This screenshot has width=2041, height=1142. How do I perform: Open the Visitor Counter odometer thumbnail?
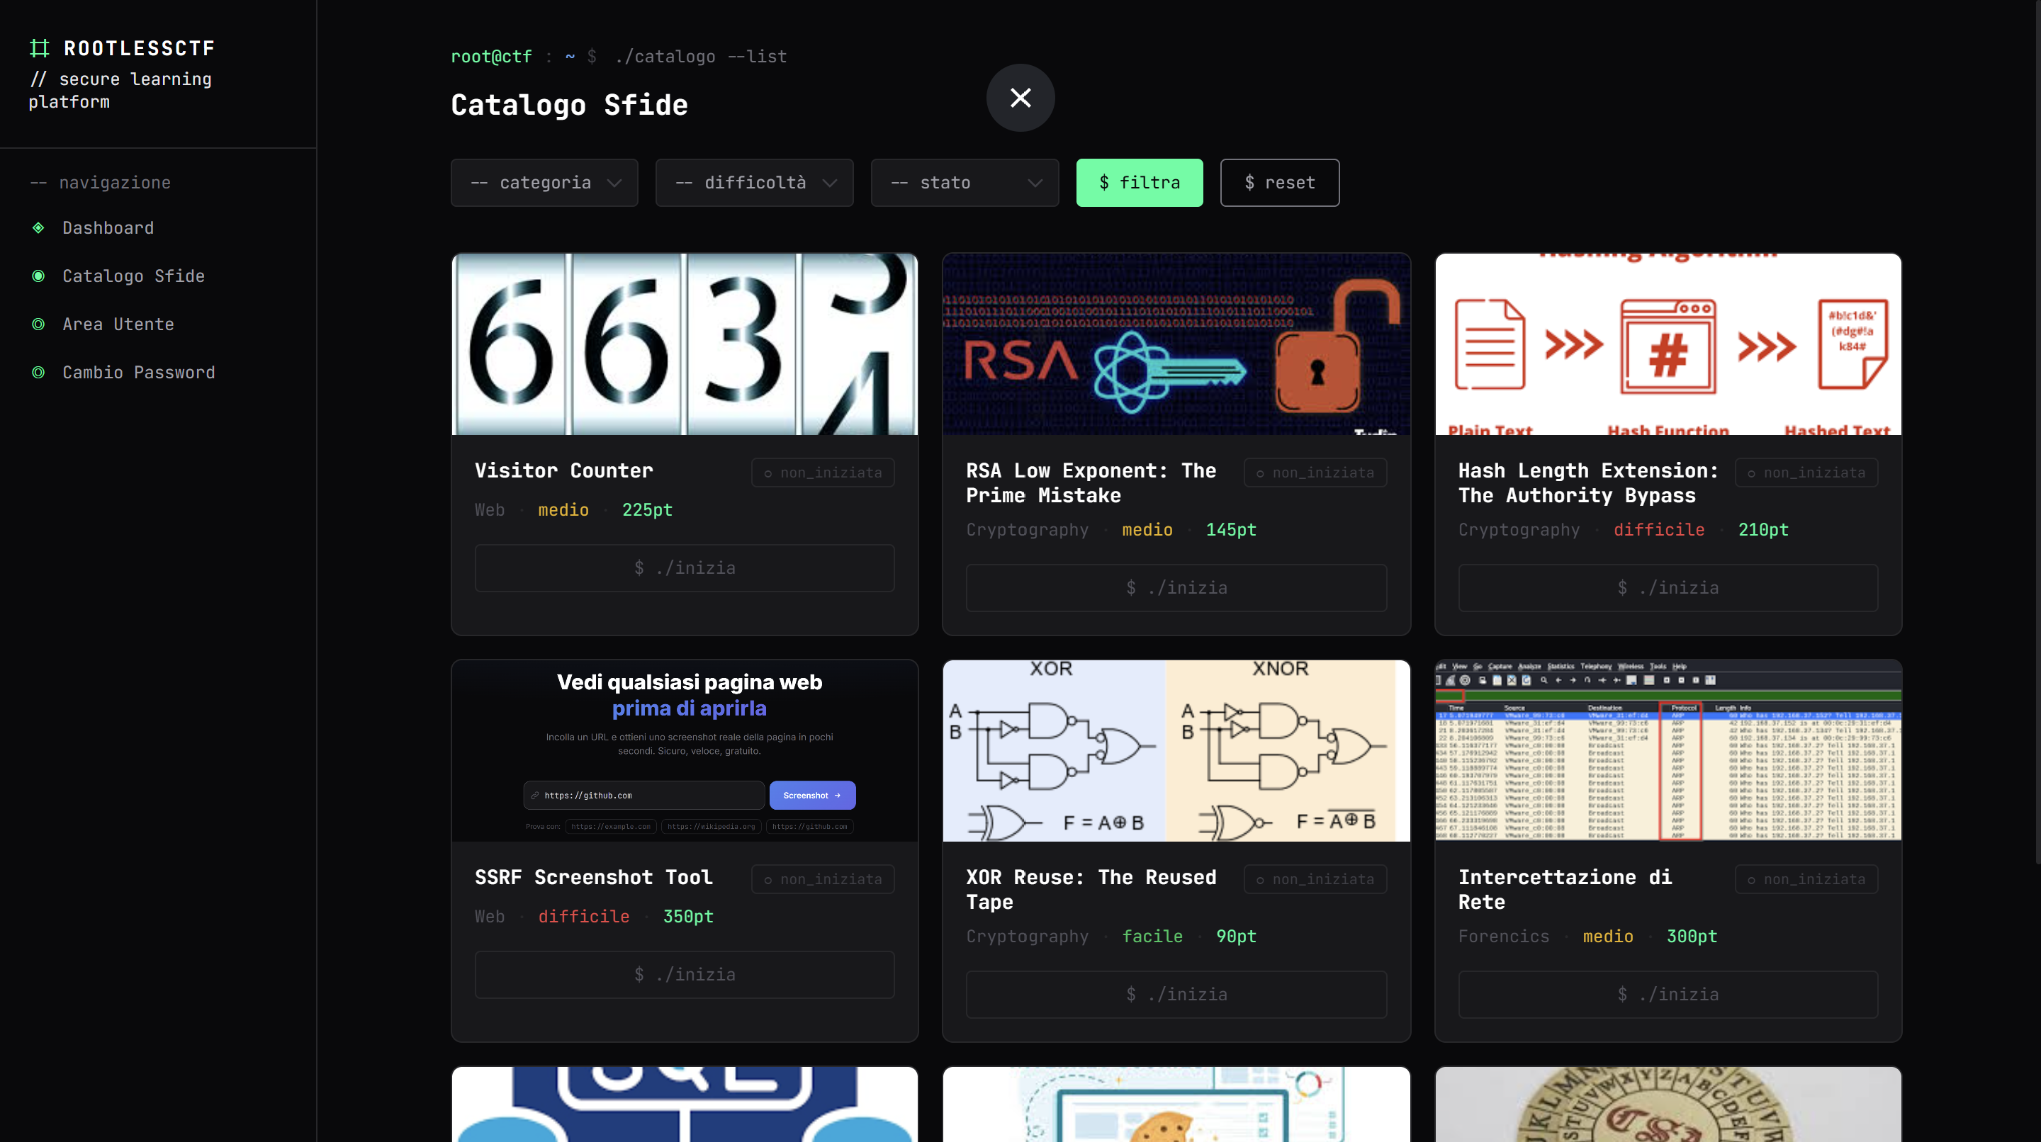click(x=685, y=344)
